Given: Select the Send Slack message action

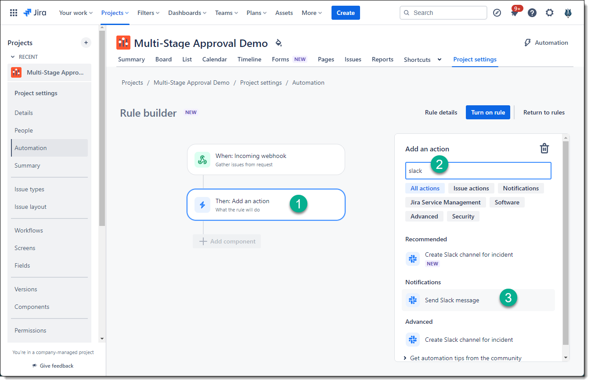Looking at the screenshot, I should [x=452, y=300].
